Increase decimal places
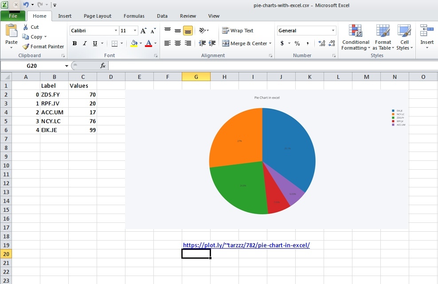 pyautogui.click(x=321, y=43)
